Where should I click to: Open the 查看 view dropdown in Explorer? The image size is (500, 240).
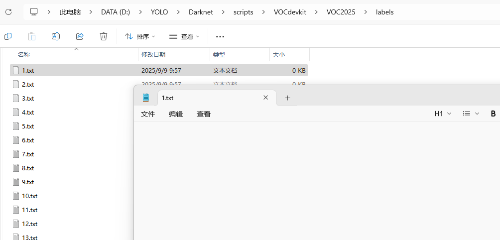tap(184, 37)
